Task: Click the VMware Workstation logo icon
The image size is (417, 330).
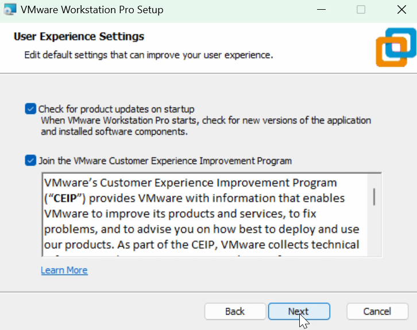Action: [396, 47]
